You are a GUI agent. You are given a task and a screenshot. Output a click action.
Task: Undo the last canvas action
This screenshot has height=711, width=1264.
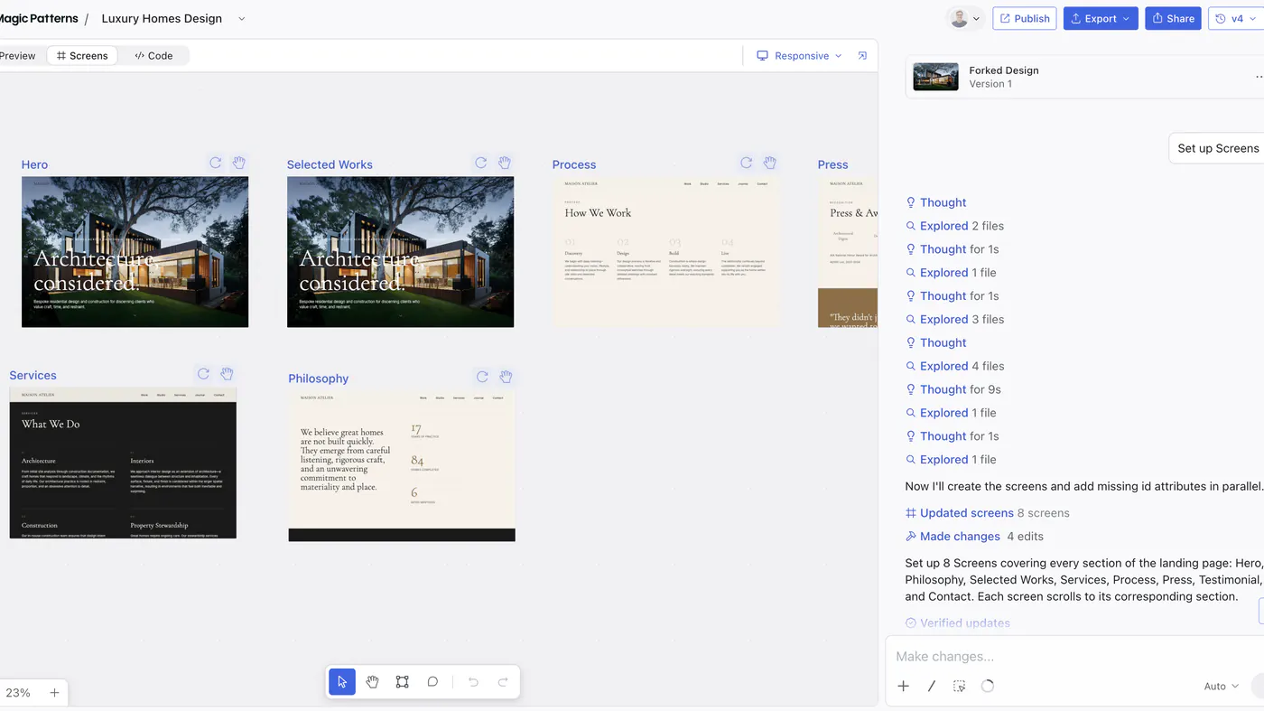point(473,682)
